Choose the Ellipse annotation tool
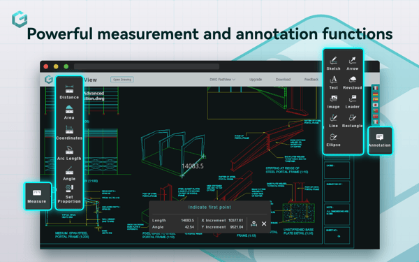Viewport: 419px width, 262px height. (x=333, y=140)
